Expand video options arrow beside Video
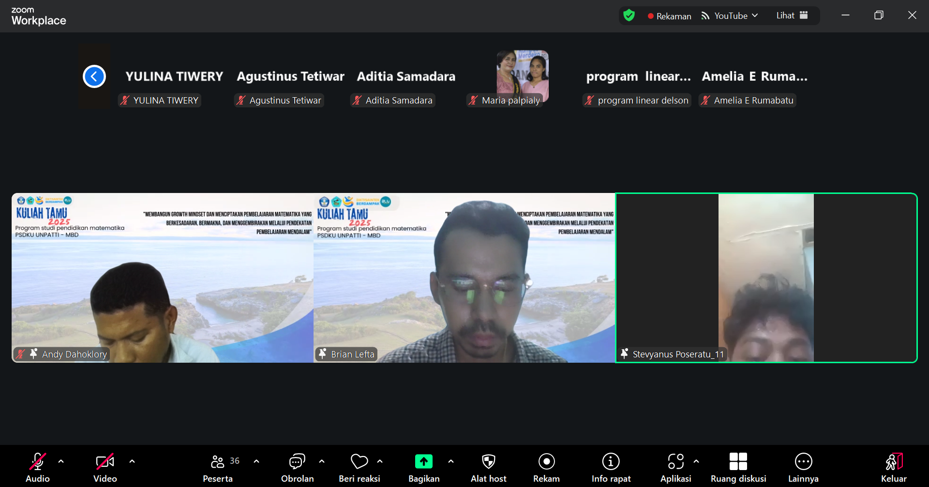The height and width of the screenshot is (487, 929). tap(132, 461)
